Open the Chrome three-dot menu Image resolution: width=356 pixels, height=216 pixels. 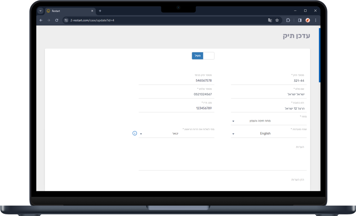point(316,20)
